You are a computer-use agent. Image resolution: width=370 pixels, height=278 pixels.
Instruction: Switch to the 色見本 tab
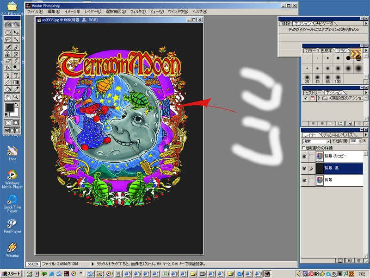pos(327,51)
